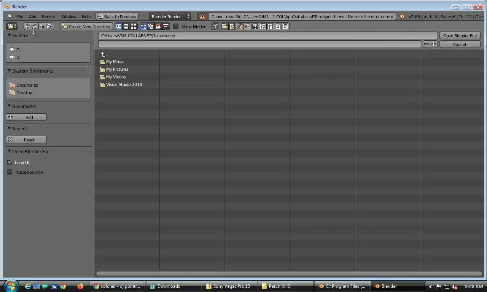Switch to detailed list display mode
Screen dimensions: 487x292
click(126, 26)
